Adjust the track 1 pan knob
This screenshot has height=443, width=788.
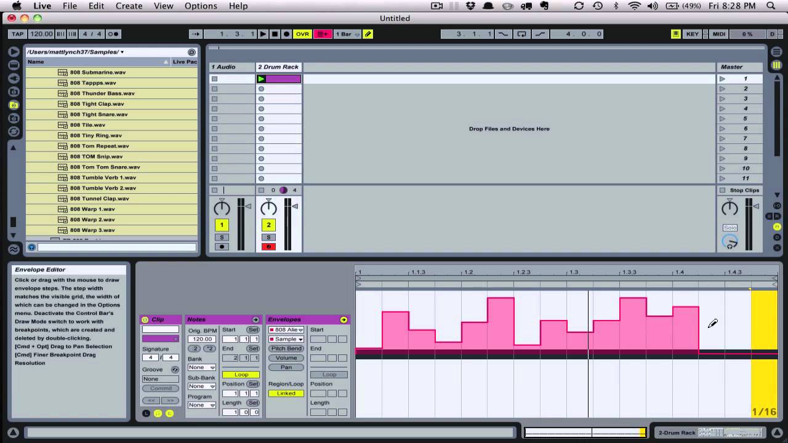tap(222, 208)
